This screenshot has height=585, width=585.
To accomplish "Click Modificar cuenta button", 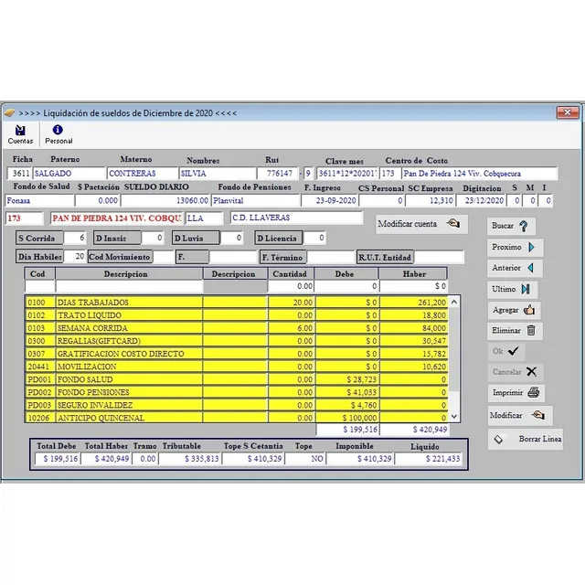I will [x=421, y=224].
